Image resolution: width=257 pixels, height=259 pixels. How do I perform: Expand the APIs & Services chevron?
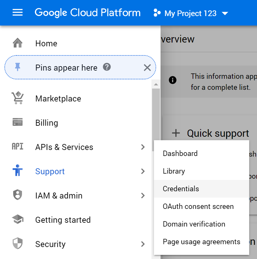143,147
